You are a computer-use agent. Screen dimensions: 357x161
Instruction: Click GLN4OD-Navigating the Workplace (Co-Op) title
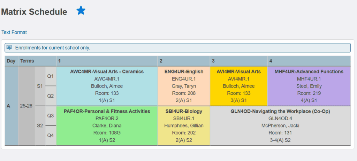click(x=280, y=112)
